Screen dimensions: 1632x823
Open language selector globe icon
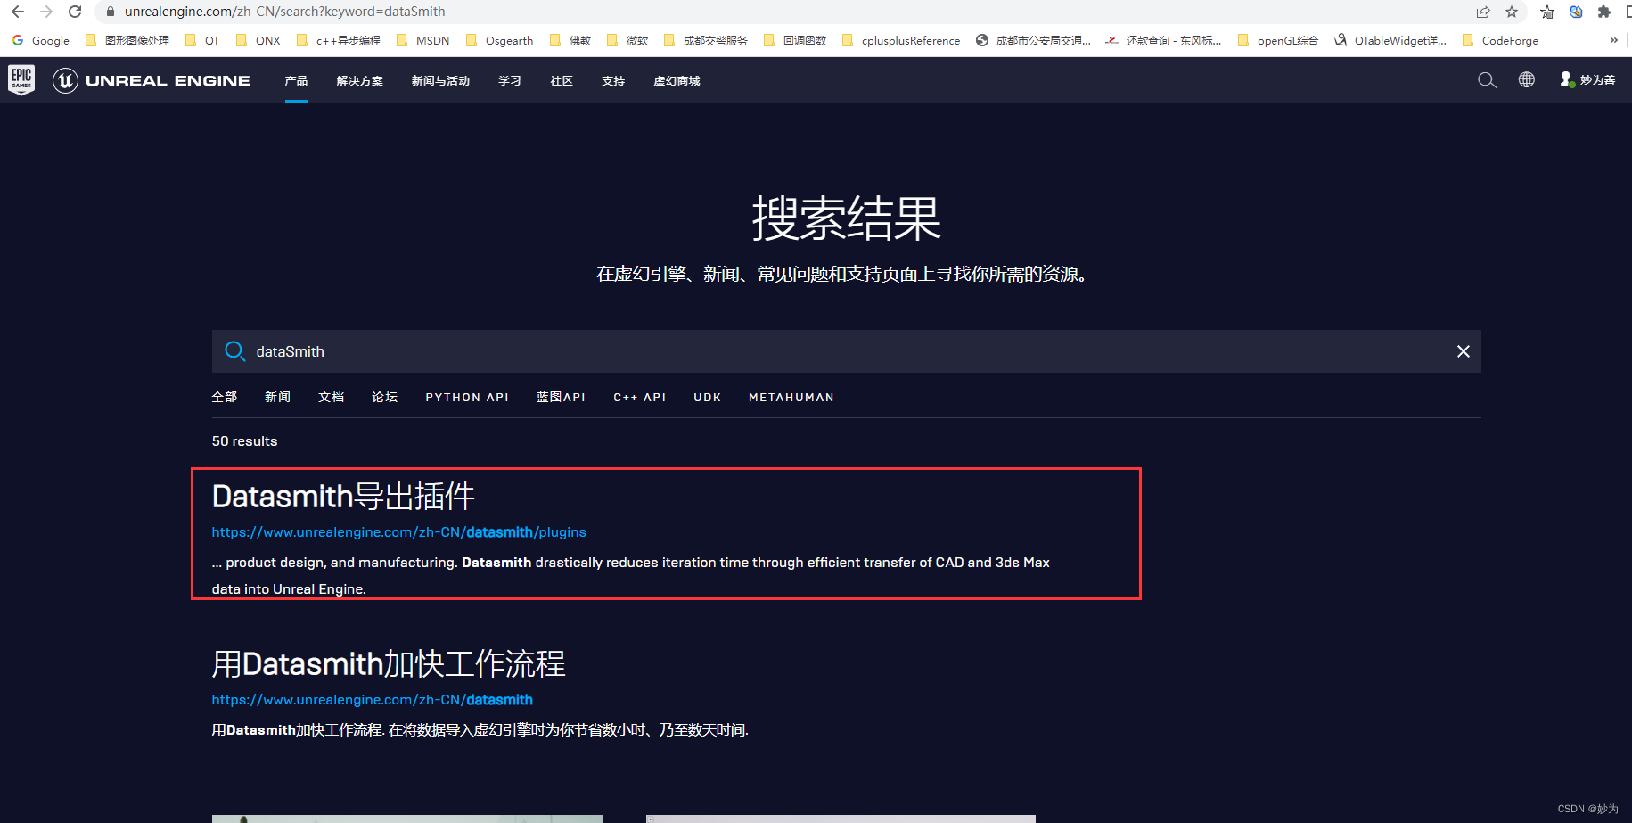pyautogui.click(x=1527, y=79)
